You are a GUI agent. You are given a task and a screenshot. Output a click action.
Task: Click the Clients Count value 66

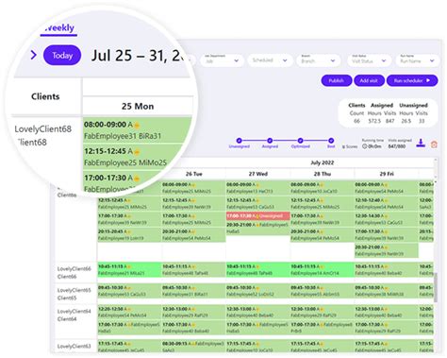(x=356, y=121)
